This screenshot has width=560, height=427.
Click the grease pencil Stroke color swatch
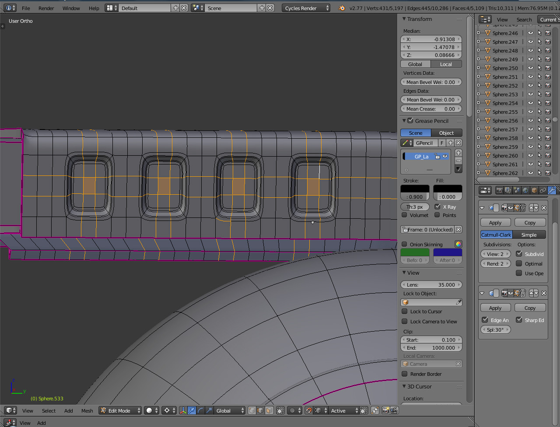[x=415, y=189]
